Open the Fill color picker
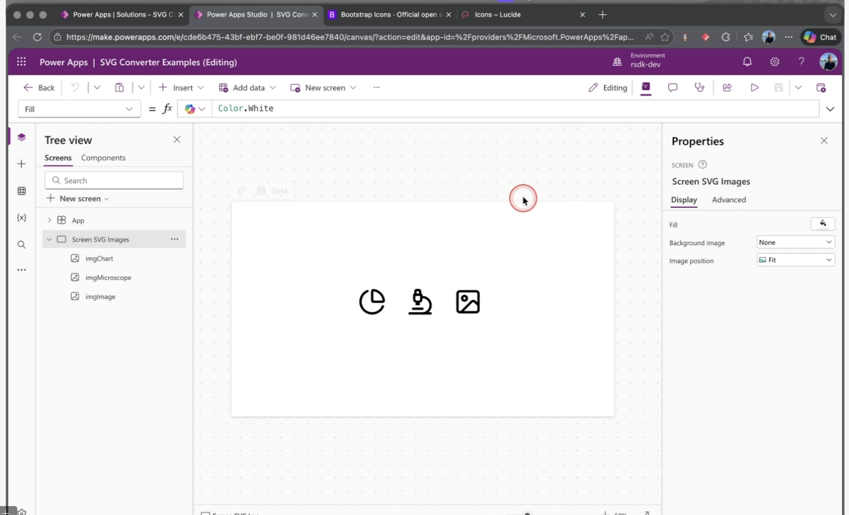Image resolution: width=849 pixels, height=515 pixels. pyautogui.click(x=822, y=224)
